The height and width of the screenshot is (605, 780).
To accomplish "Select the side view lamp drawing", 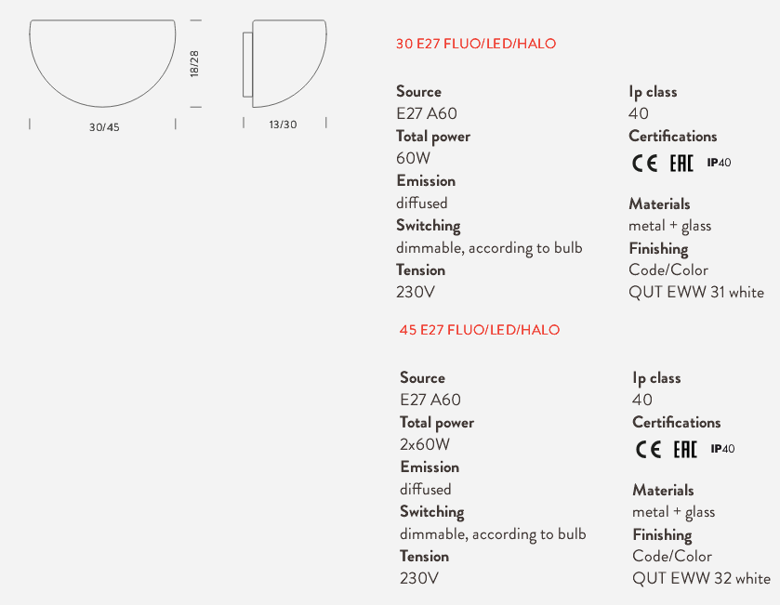I will 284,63.
